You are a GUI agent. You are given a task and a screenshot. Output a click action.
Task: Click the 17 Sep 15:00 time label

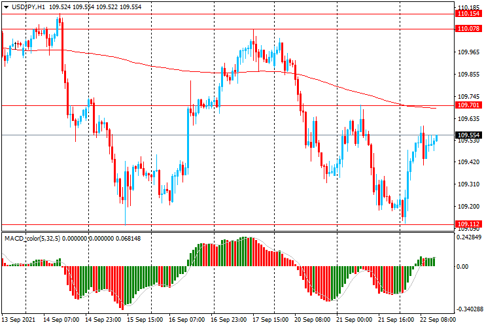point(271,320)
